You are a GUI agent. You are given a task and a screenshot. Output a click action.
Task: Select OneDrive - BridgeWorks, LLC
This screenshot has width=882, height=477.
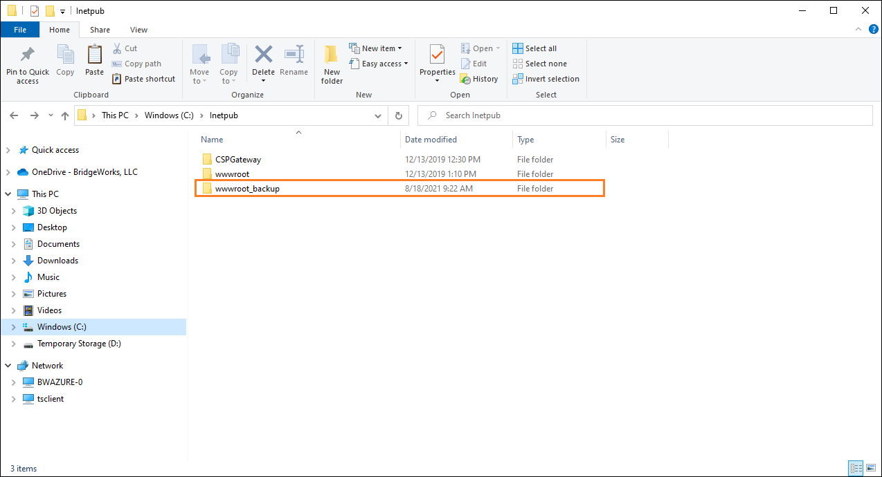point(84,172)
